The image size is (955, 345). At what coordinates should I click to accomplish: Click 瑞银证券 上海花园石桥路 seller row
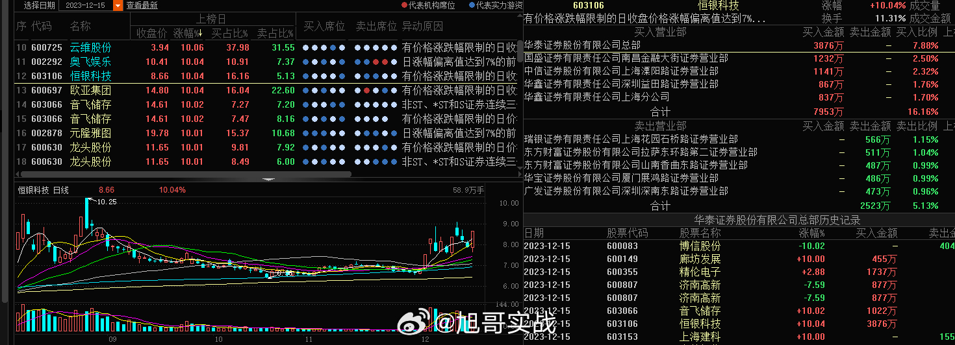[x=739, y=139]
